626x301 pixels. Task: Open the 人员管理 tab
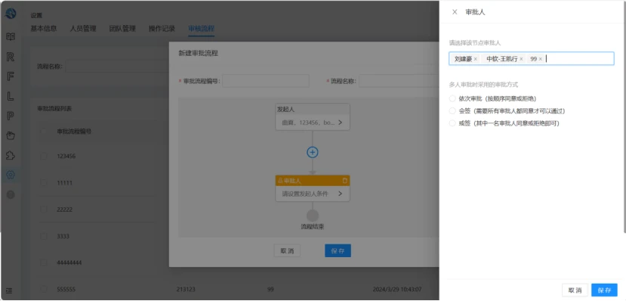point(83,29)
